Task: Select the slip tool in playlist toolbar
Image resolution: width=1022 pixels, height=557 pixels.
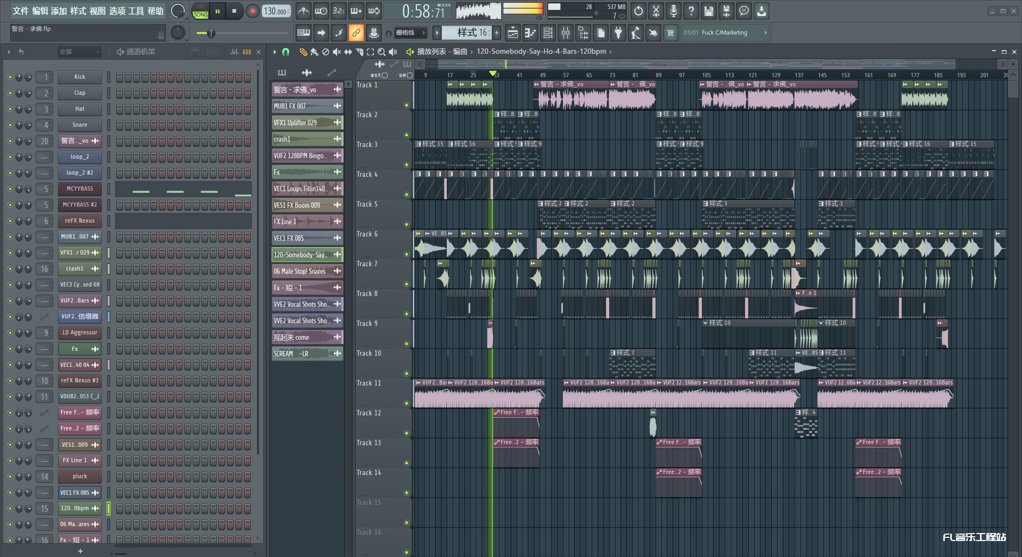Action: 348,52
